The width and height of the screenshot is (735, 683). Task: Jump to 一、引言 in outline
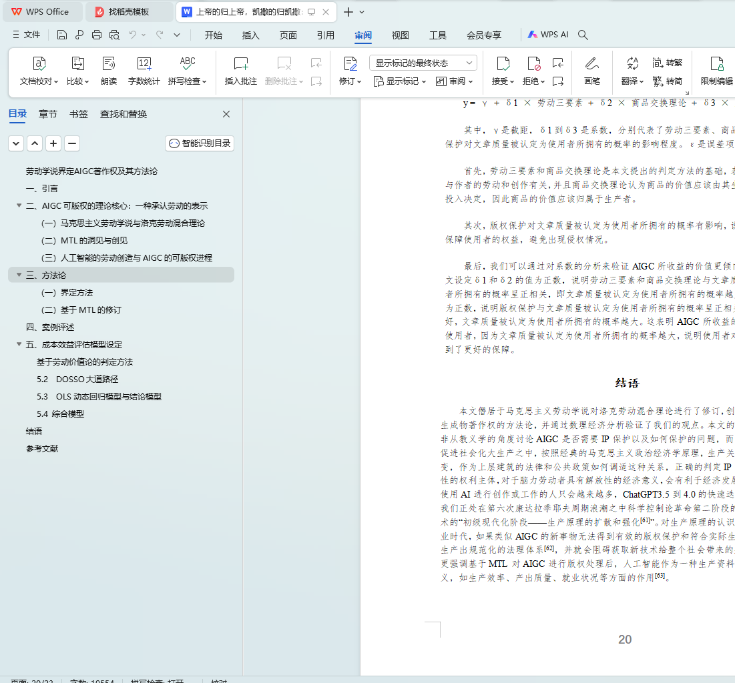pos(41,188)
